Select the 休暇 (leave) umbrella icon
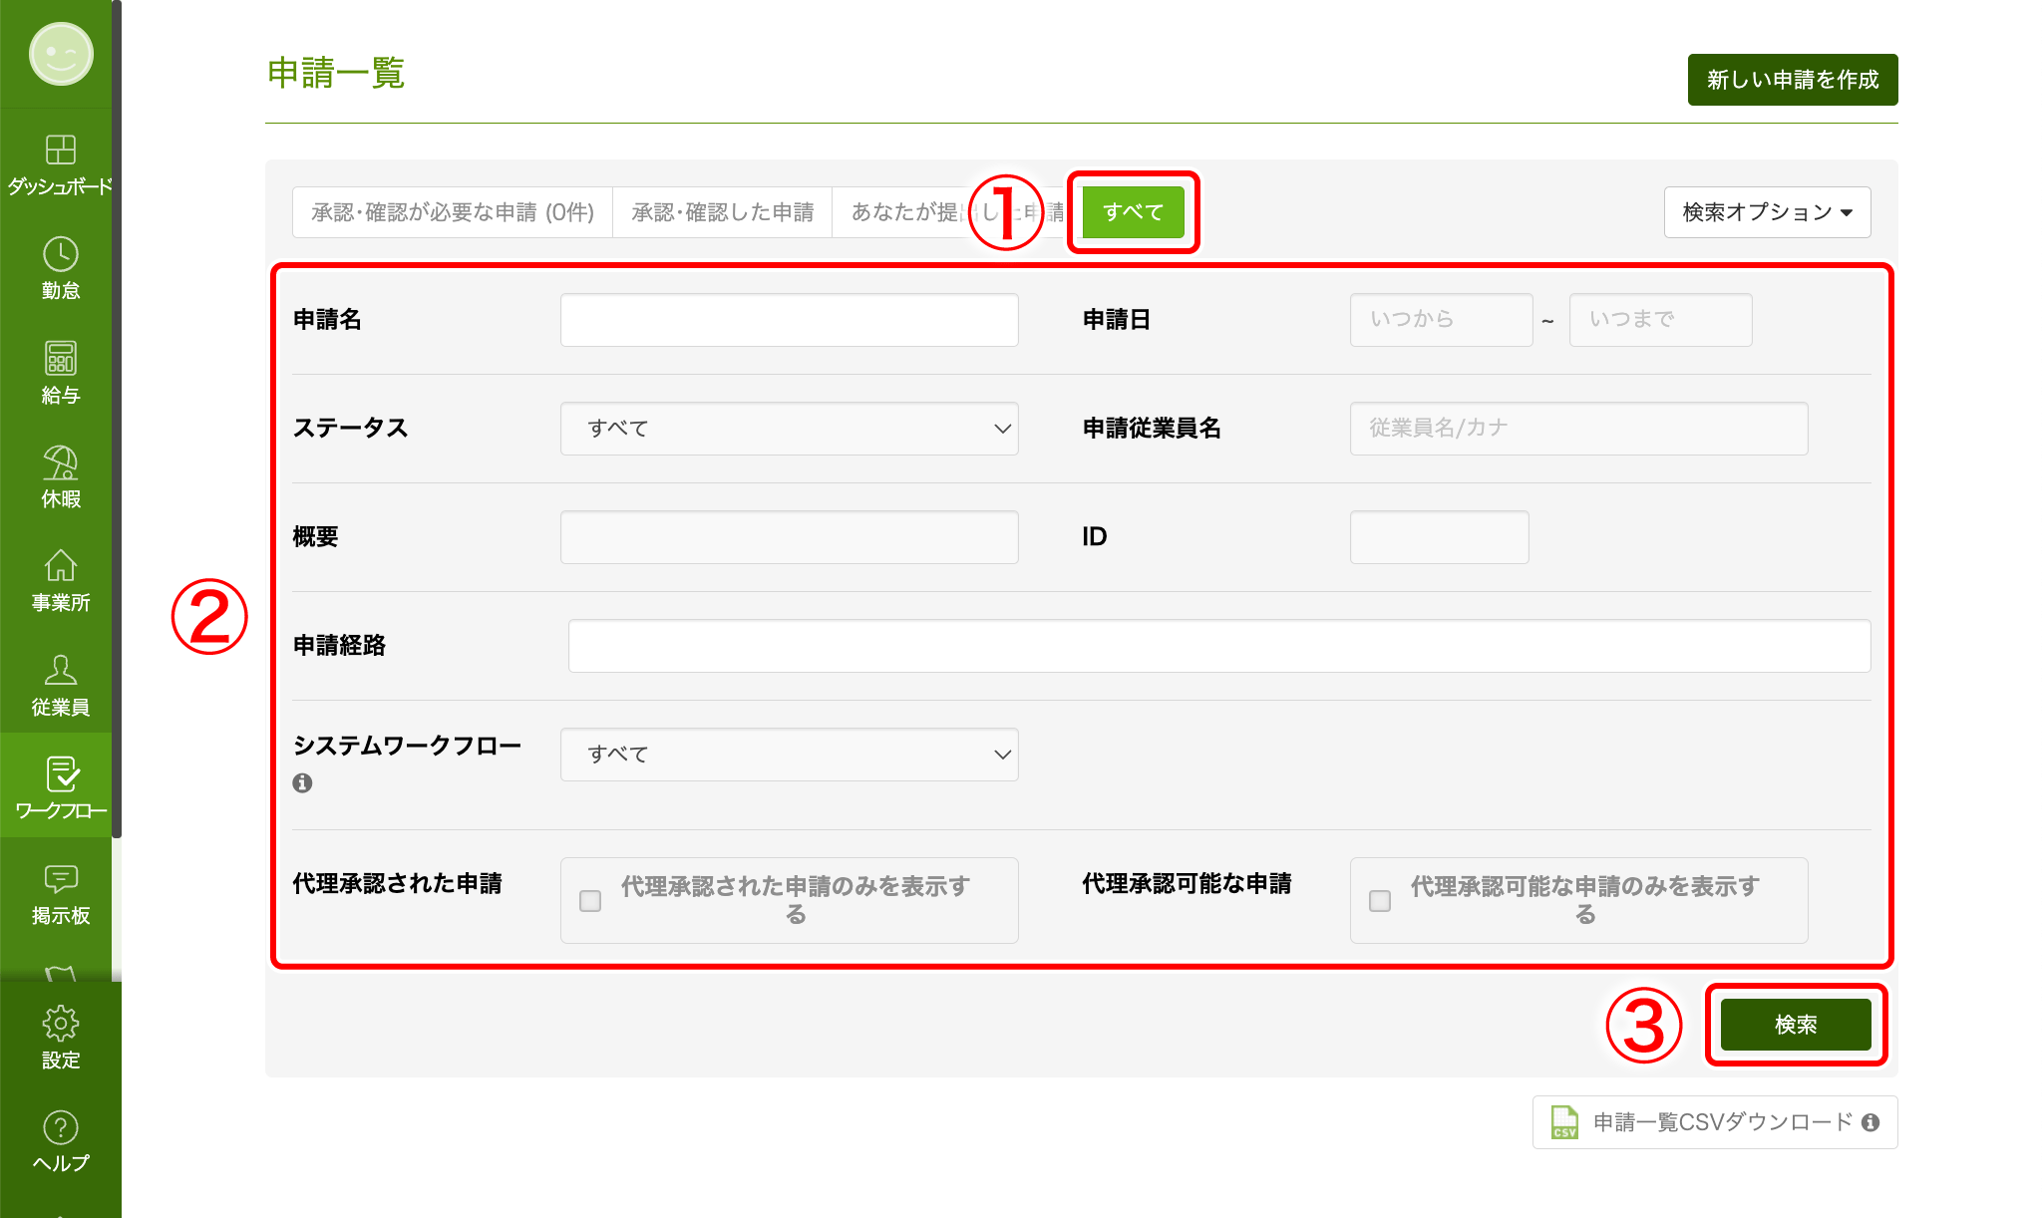2042x1218 pixels. click(x=61, y=475)
